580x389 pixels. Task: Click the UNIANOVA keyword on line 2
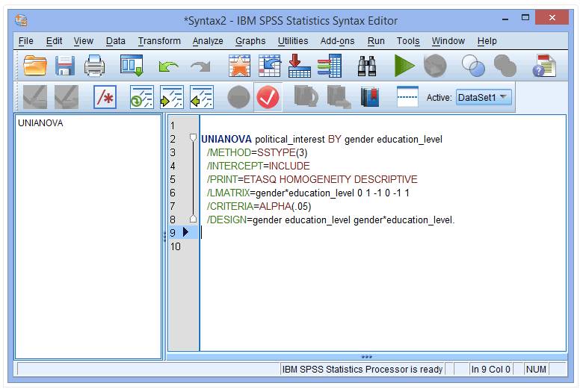point(226,140)
